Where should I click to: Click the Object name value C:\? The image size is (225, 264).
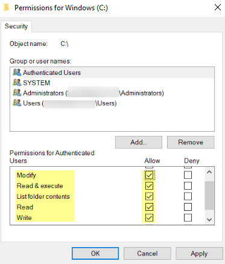click(x=65, y=43)
